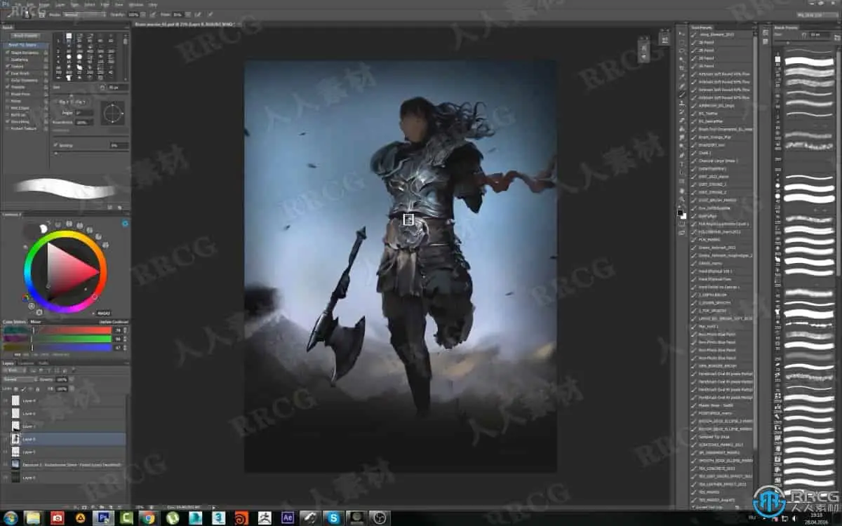842x526 pixels.
Task: Click the red channel color slider
Action: point(72,330)
